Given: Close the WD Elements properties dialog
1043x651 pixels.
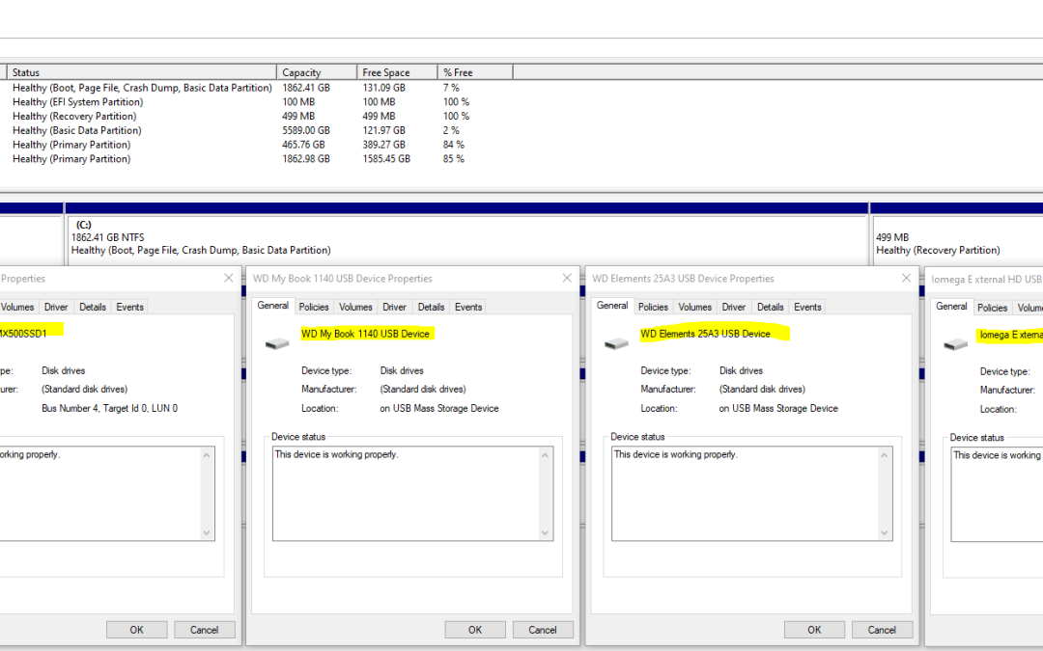Looking at the screenshot, I should [x=906, y=278].
